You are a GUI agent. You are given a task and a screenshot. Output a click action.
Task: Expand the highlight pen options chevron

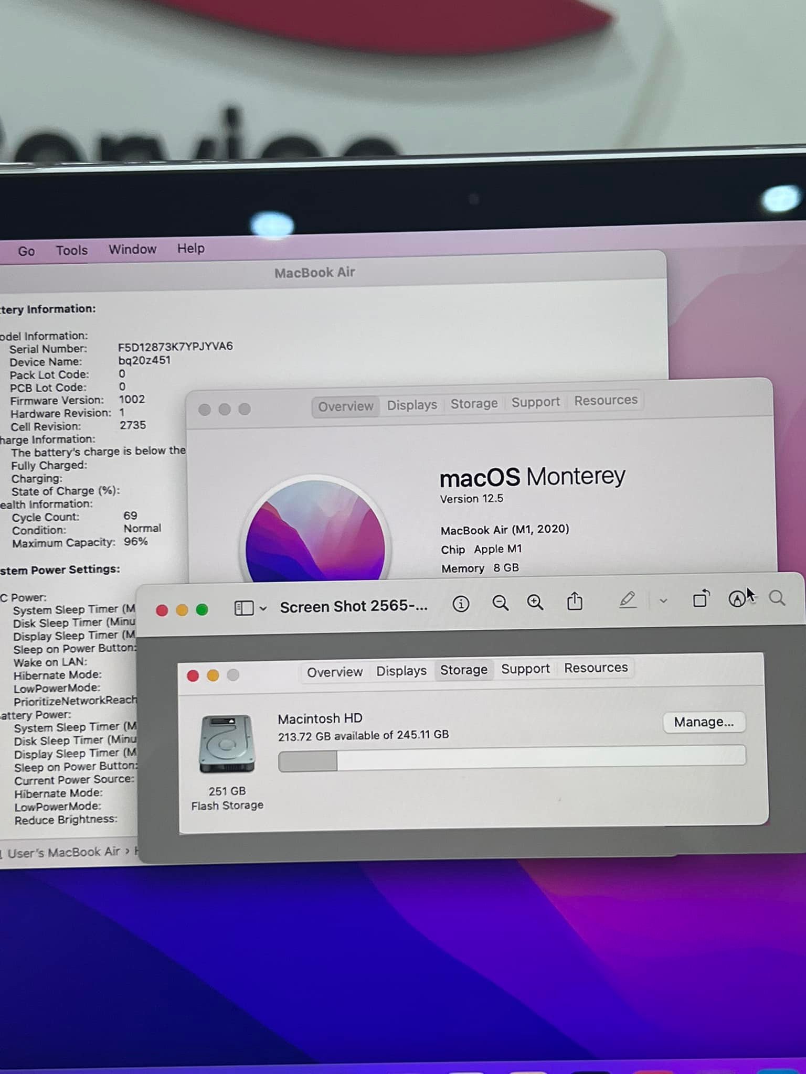pos(663,601)
